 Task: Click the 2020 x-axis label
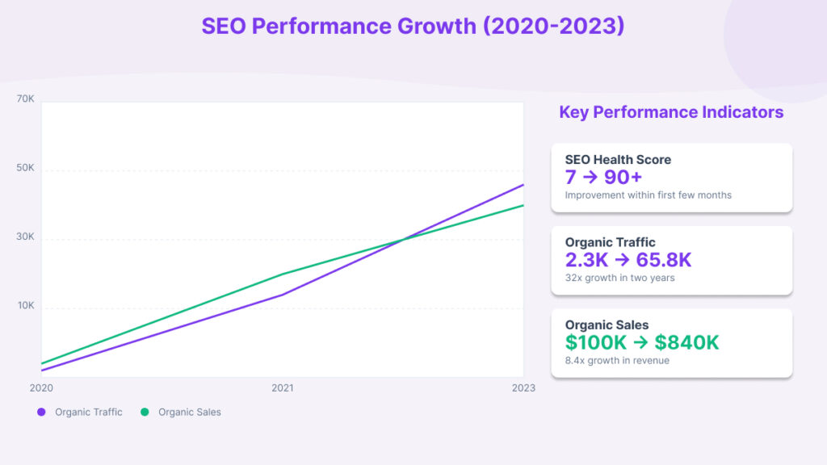coord(41,388)
